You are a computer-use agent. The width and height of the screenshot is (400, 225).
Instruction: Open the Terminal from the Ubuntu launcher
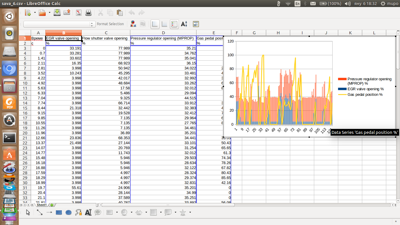click(9, 137)
